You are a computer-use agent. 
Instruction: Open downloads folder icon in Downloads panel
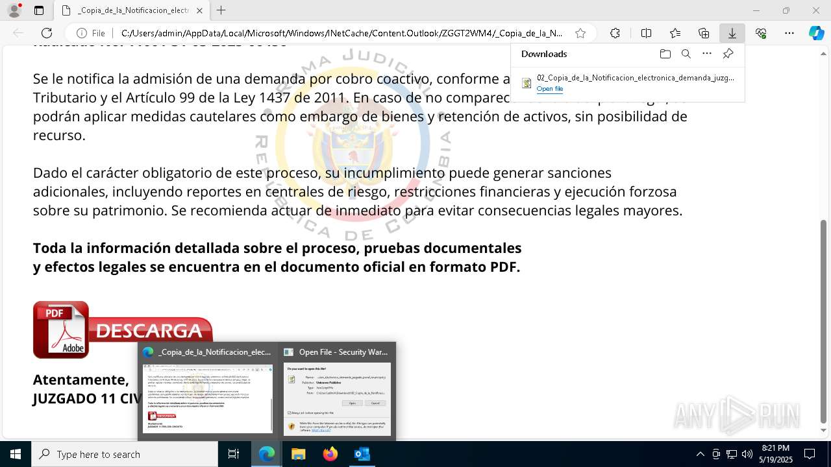[665, 54]
